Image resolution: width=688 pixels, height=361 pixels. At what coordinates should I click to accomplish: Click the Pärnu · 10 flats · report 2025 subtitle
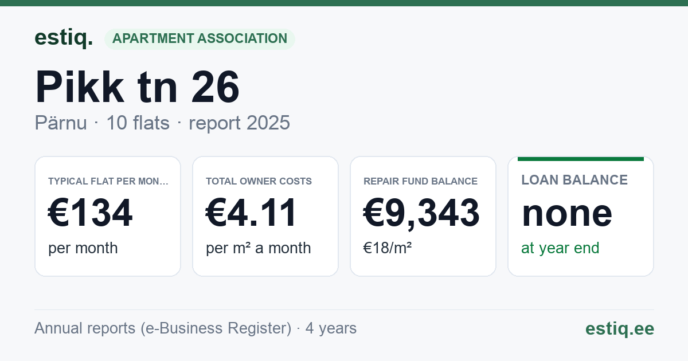162,123
